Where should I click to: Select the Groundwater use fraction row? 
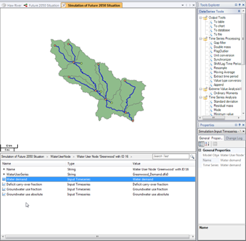pos(98,189)
